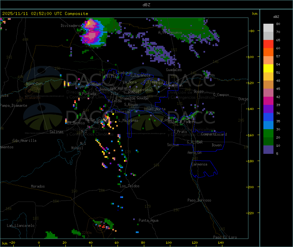The height and width of the screenshot is (247, 293).
Task: Click the 'L_Malvinas' map label
Action: click(128, 120)
